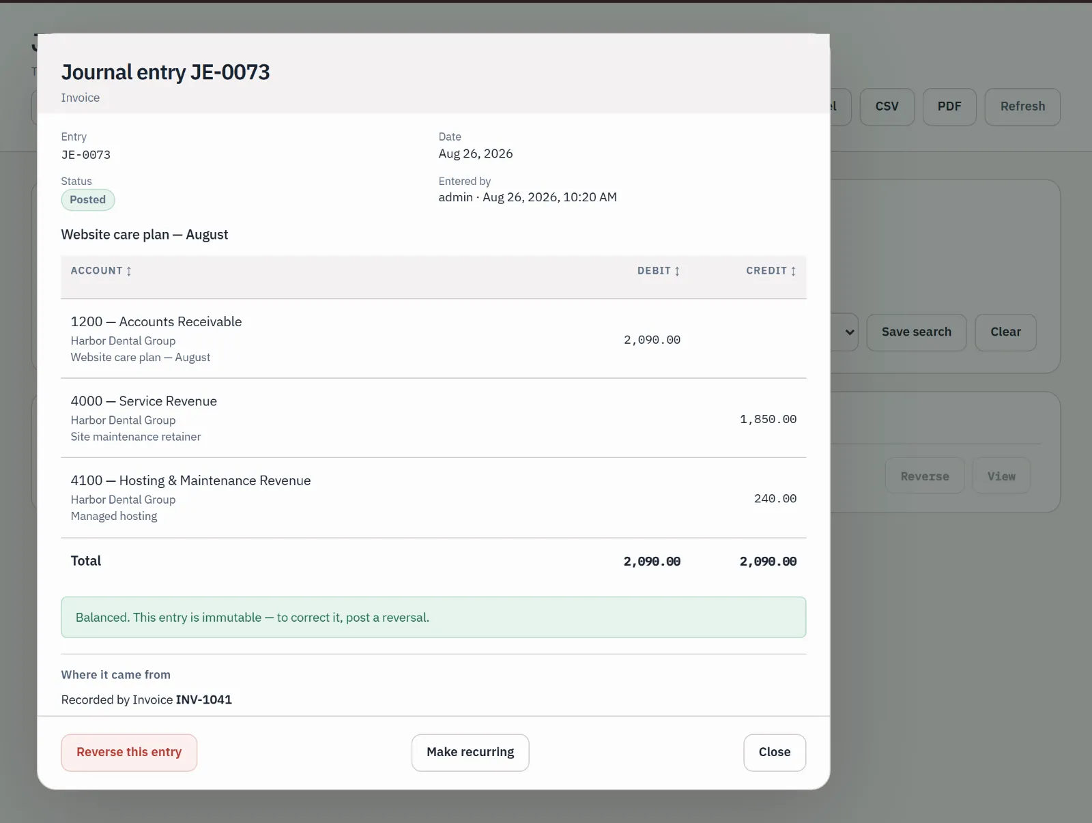Sort journal lines by Account column
This screenshot has height=823, width=1092.
click(x=101, y=271)
